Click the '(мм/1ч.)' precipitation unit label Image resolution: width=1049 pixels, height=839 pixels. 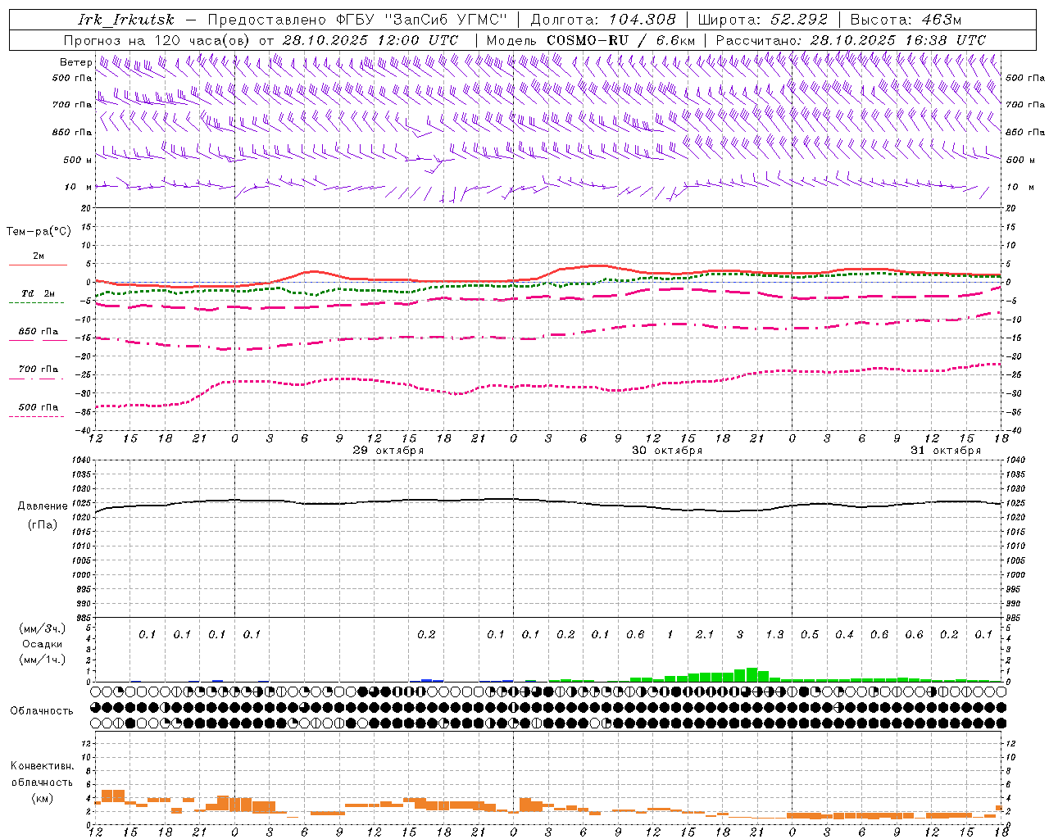tap(42, 660)
